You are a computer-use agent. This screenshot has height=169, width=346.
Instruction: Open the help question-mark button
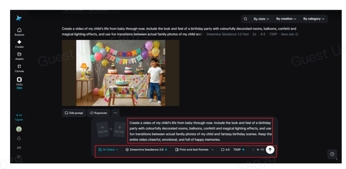coord(332,154)
